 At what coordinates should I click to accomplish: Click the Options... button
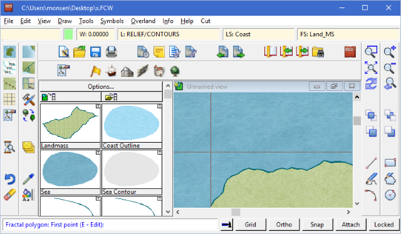click(101, 86)
